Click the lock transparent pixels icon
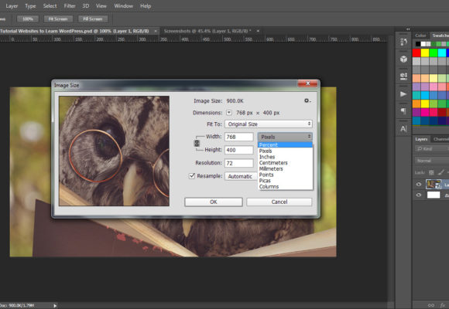This screenshot has width=449, height=309. point(431,172)
